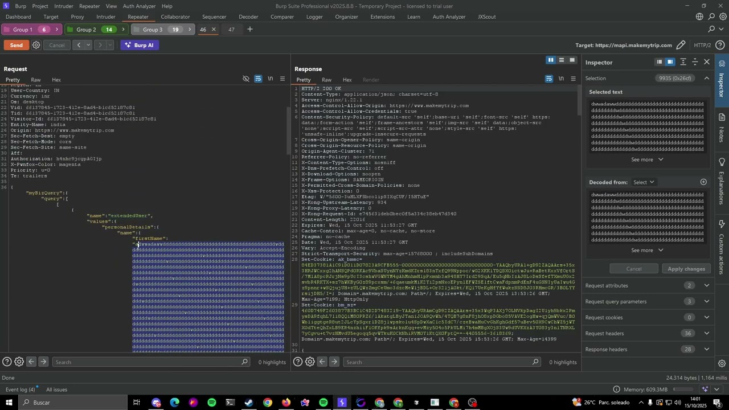Open the Notes side panel

click(722, 128)
